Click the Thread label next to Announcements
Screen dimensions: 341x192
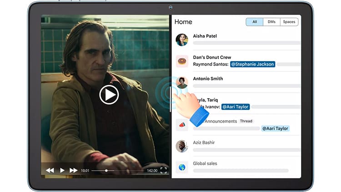246,121
